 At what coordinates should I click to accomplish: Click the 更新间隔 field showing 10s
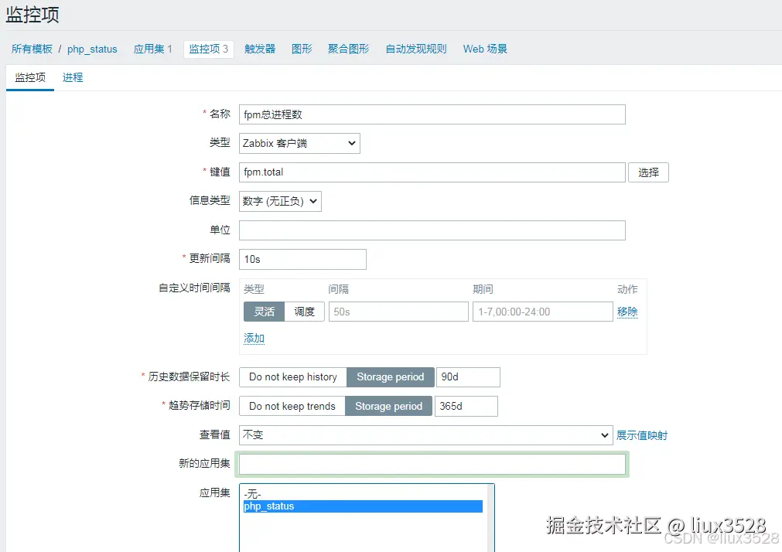(x=302, y=259)
